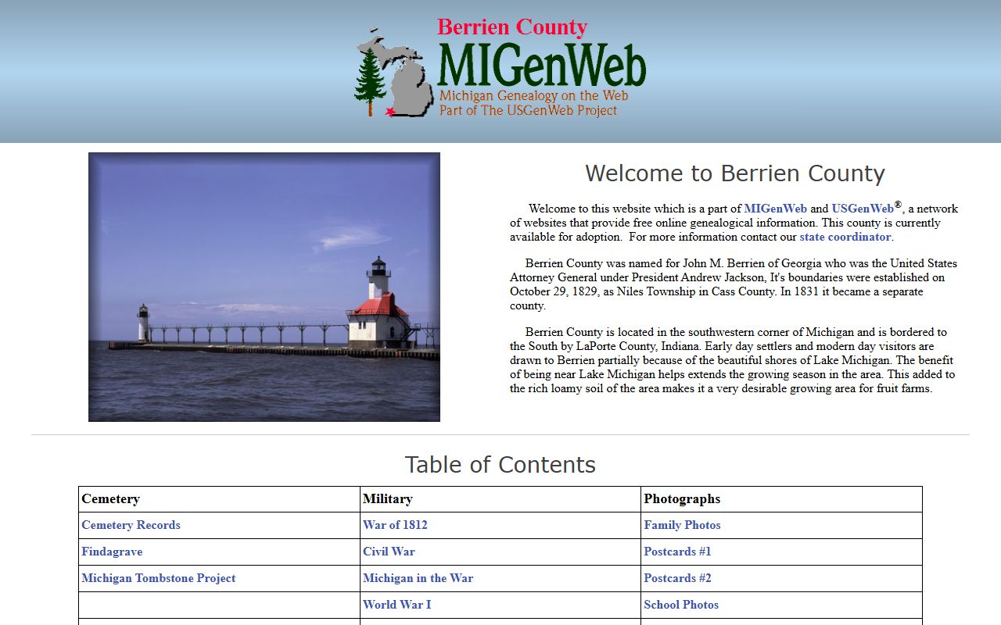Click the Table of Contents heading
This screenshot has width=1001, height=625.
pos(500,465)
